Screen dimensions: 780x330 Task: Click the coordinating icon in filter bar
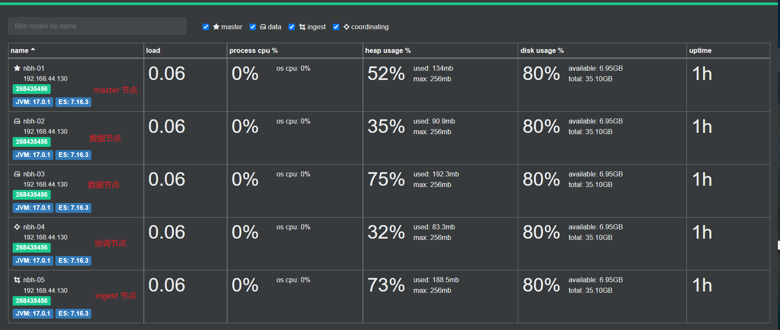coord(346,27)
